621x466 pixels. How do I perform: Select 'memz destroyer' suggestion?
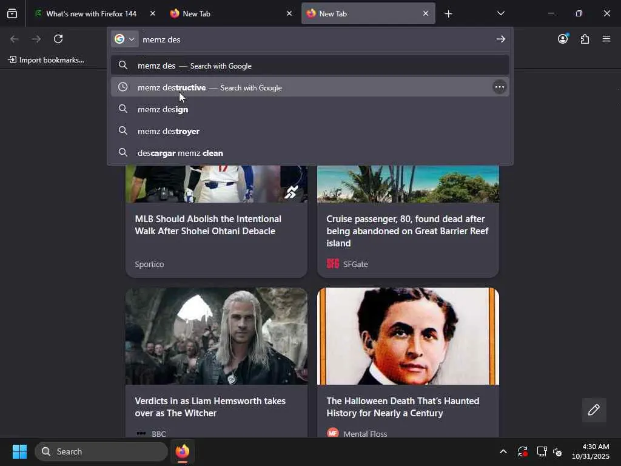pyautogui.click(x=310, y=131)
